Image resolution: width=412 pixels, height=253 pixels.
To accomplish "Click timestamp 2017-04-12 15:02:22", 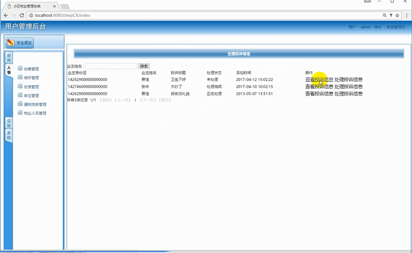I will (x=254, y=79).
